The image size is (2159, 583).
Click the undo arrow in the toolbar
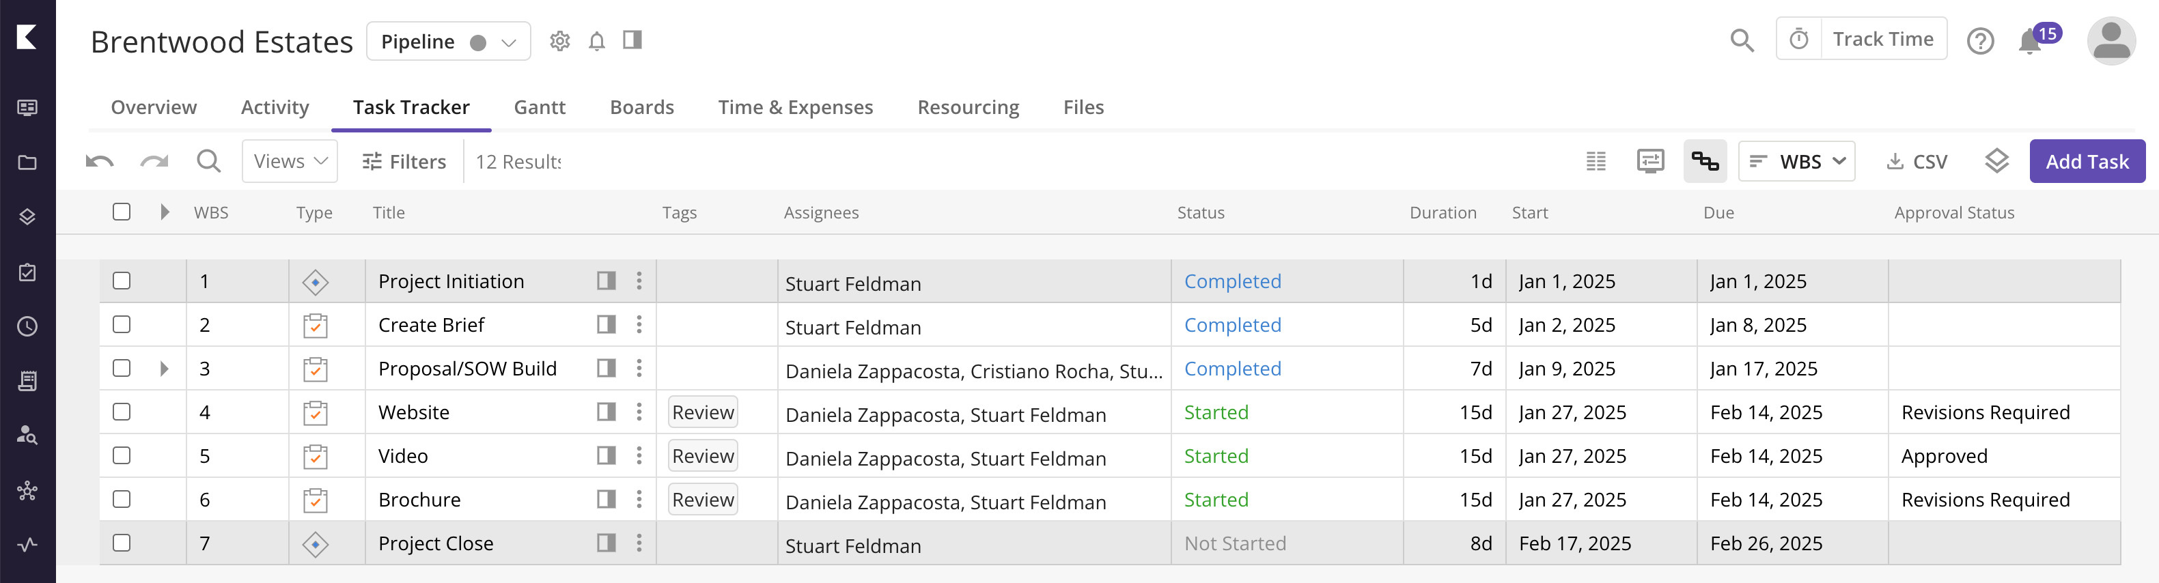[x=100, y=161]
